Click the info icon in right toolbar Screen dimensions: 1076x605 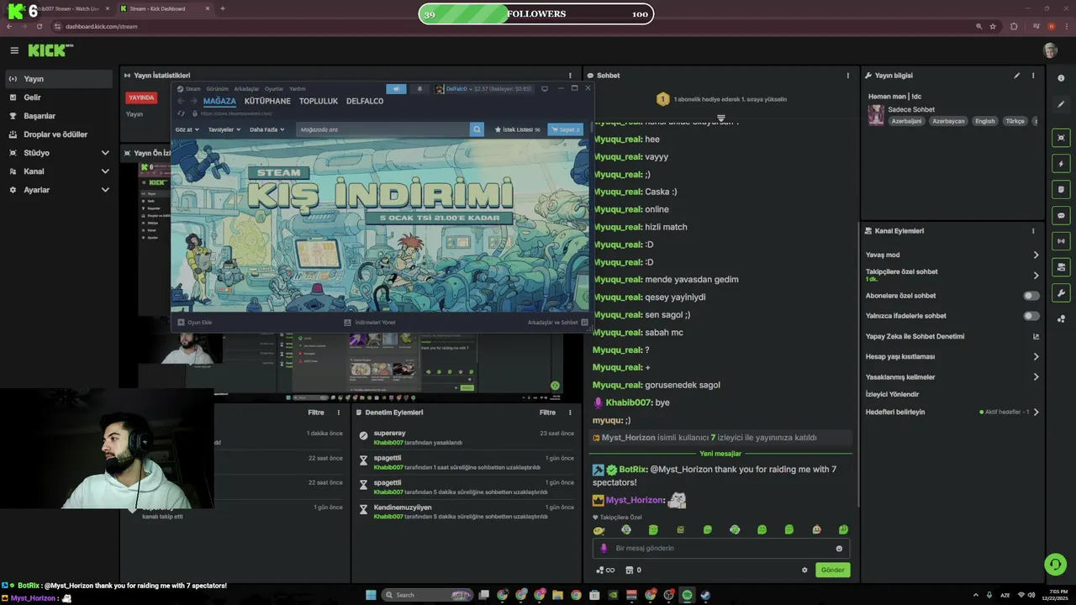pyautogui.click(x=1061, y=78)
